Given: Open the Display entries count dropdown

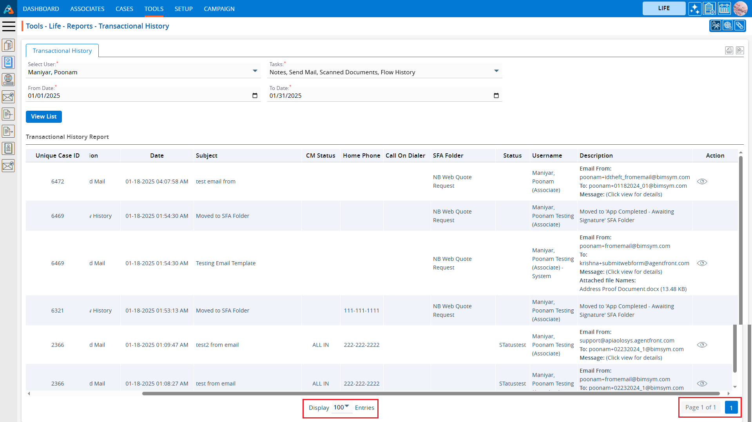Looking at the screenshot, I should pos(341,408).
